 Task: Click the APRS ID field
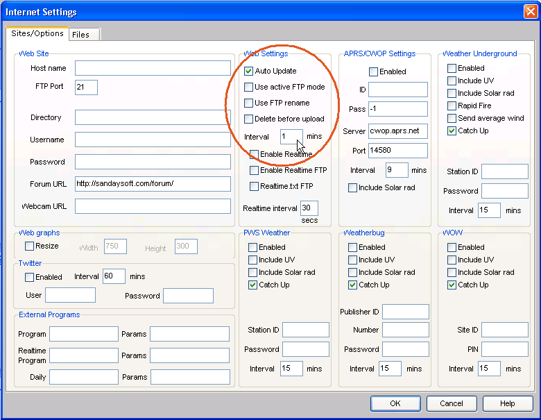pos(398,90)
